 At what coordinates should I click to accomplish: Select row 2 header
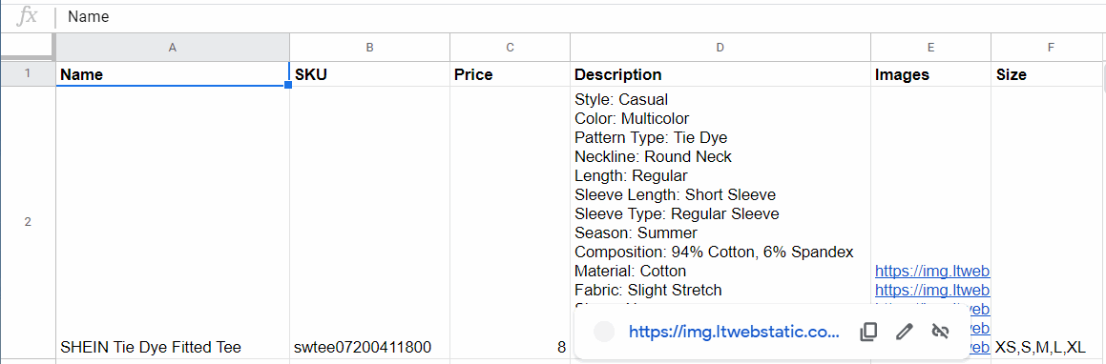(28, 222)
